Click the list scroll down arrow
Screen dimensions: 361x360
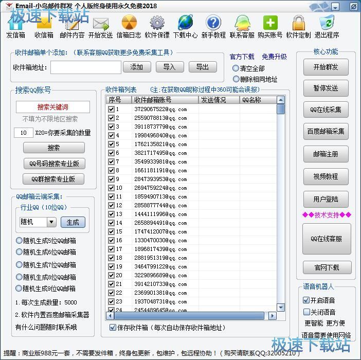[x=281, y=308]
